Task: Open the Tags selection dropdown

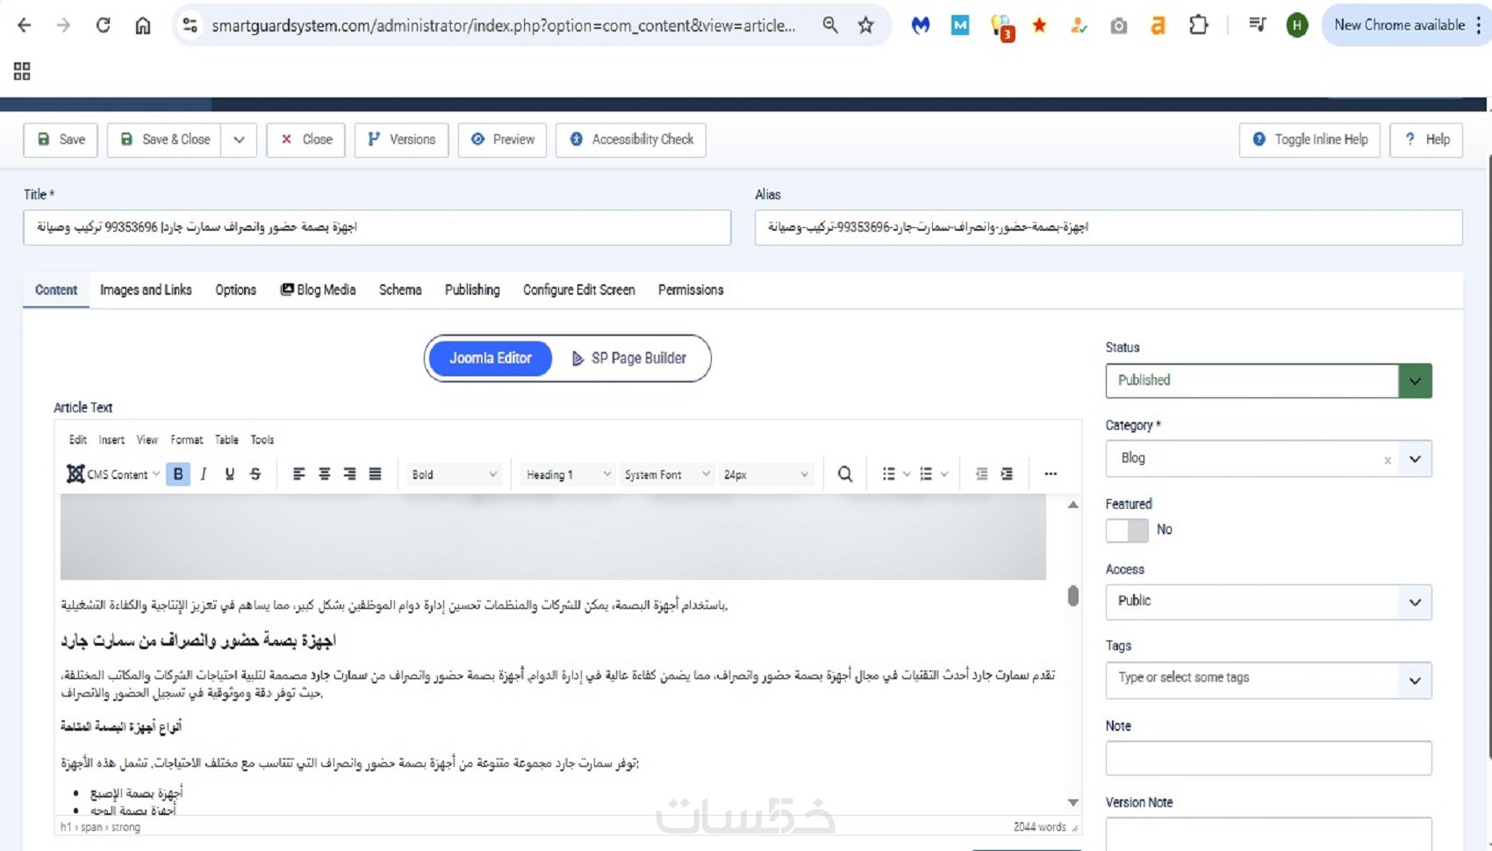Action: [x=1268, y=680]
